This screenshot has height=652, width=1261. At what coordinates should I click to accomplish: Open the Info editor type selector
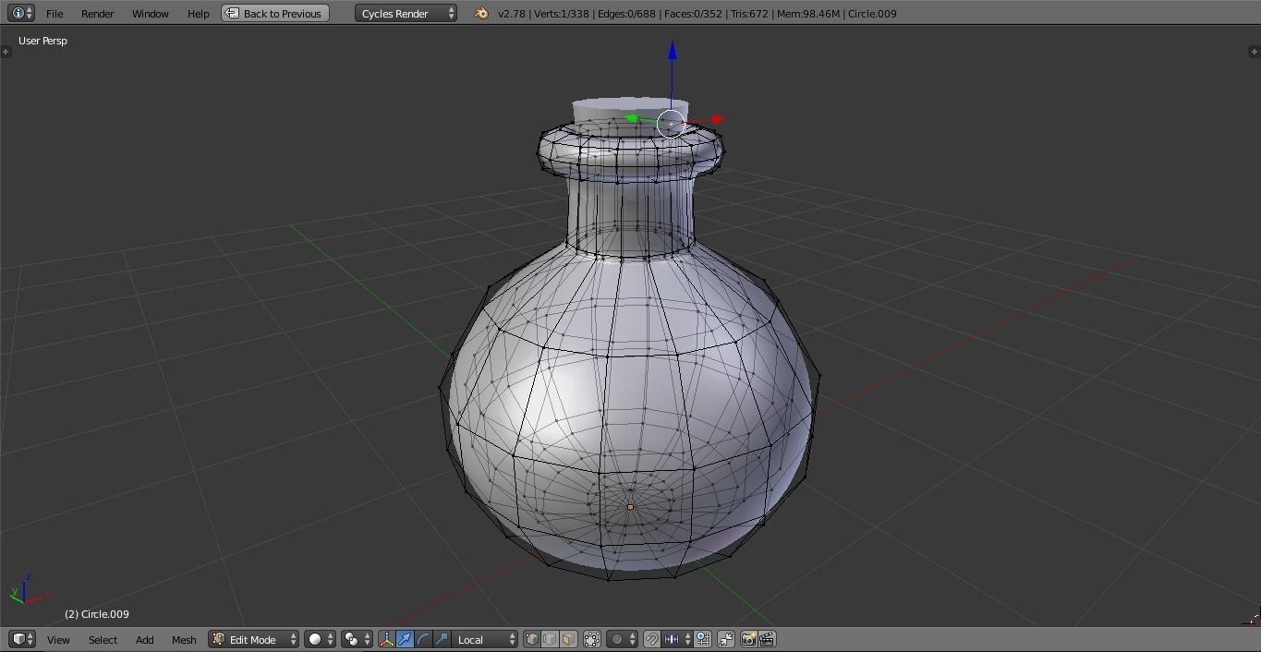(x=21, y=13)
